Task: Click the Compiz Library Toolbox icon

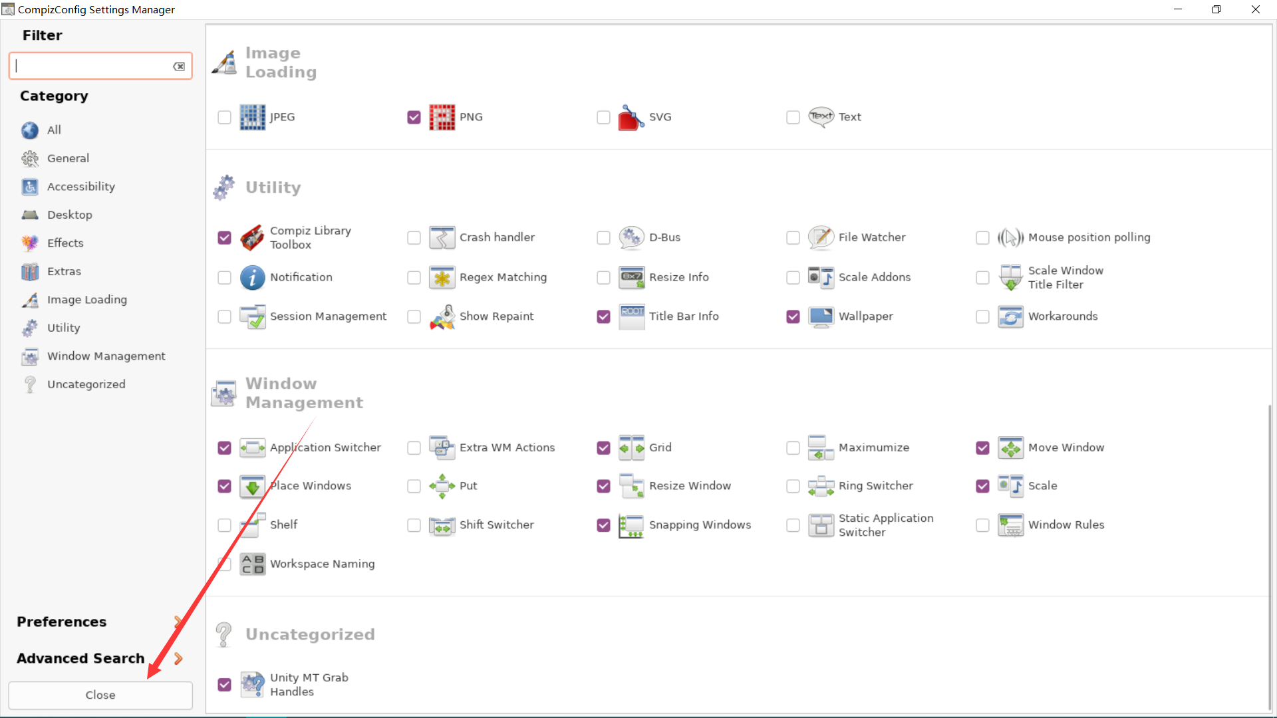Action: (x=252, y=237)
